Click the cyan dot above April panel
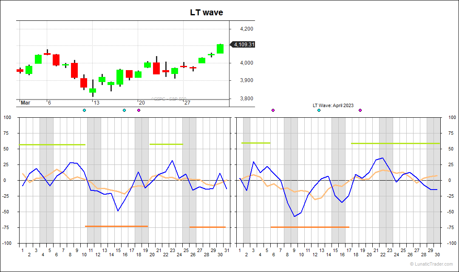 point(319,110)
